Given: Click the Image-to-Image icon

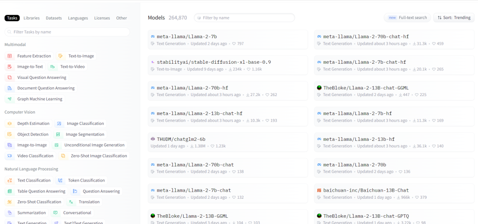Looking at the screenshot, I should pyautogui.click(x=10, y=145).
